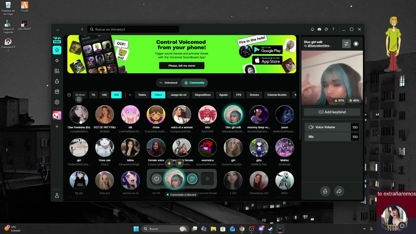Filter by 7D period
The width and height of the screenshot is (416, 234).
(93, 95)
